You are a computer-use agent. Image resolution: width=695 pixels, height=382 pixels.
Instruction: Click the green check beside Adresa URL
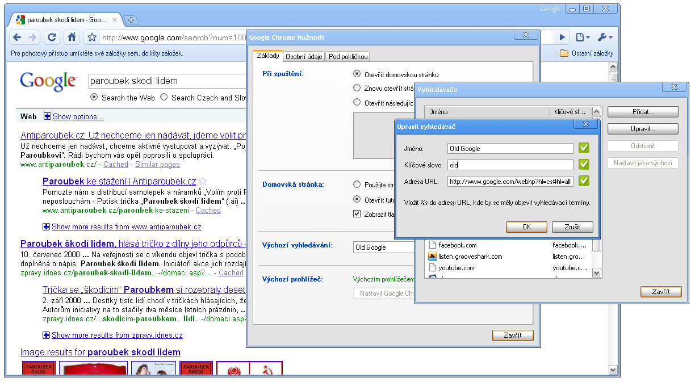point(584,181)
